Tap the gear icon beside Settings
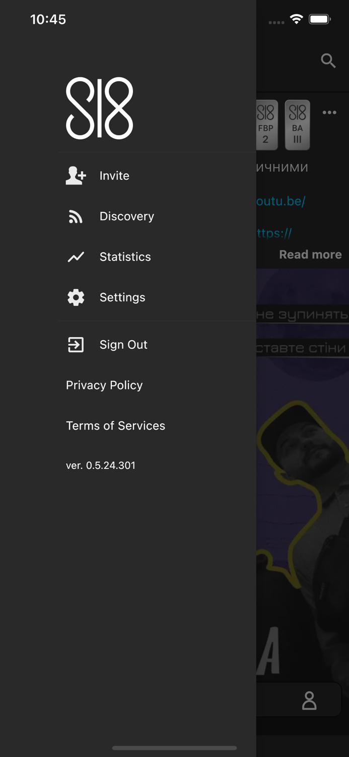 76,297
